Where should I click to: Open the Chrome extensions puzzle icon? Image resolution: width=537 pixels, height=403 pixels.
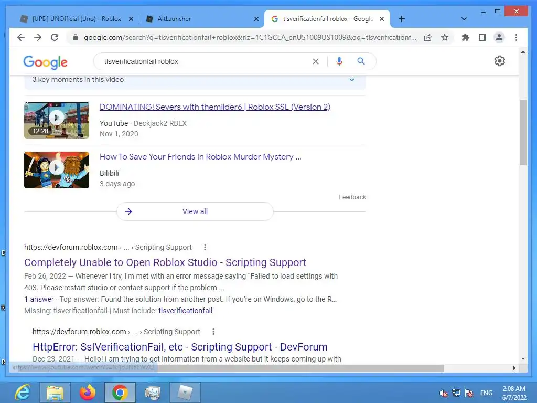pyautogui.click(x=466, y=37)
